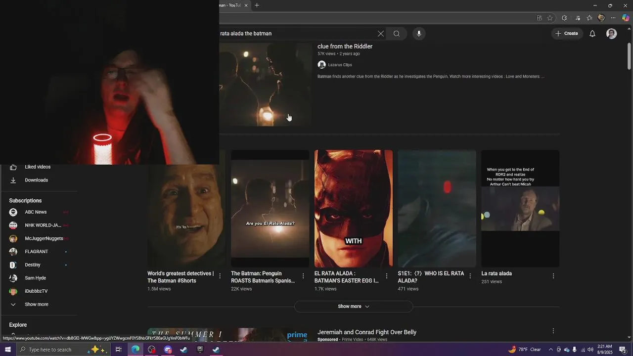Start voice search with the microphone icon

[x=419, y=34]
